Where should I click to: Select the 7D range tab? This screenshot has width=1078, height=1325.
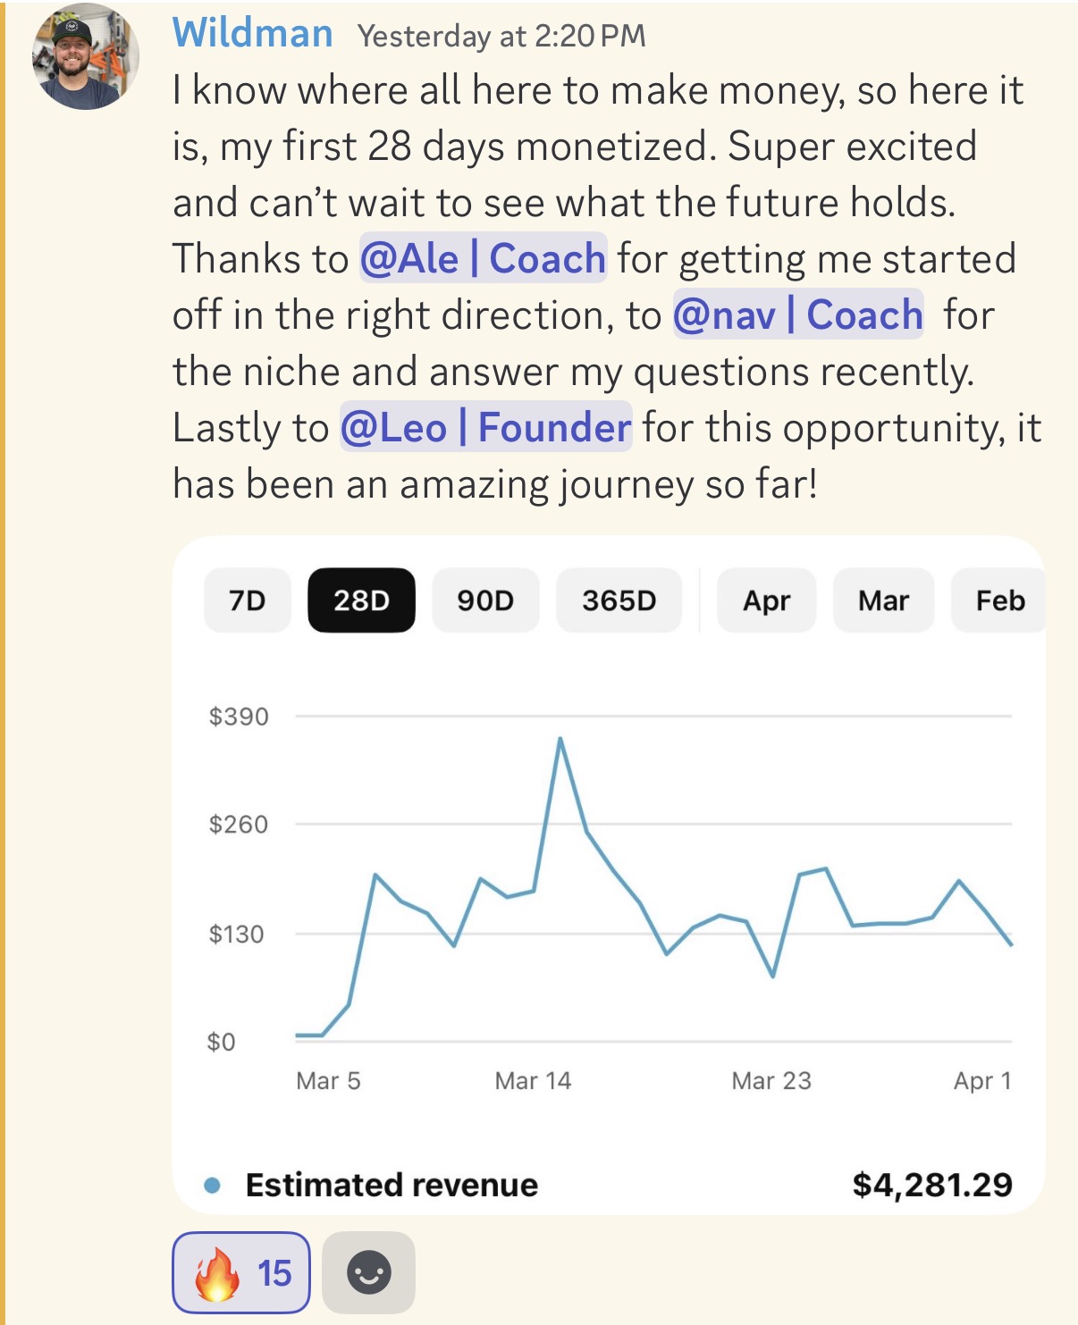click(x=248, y=600)
